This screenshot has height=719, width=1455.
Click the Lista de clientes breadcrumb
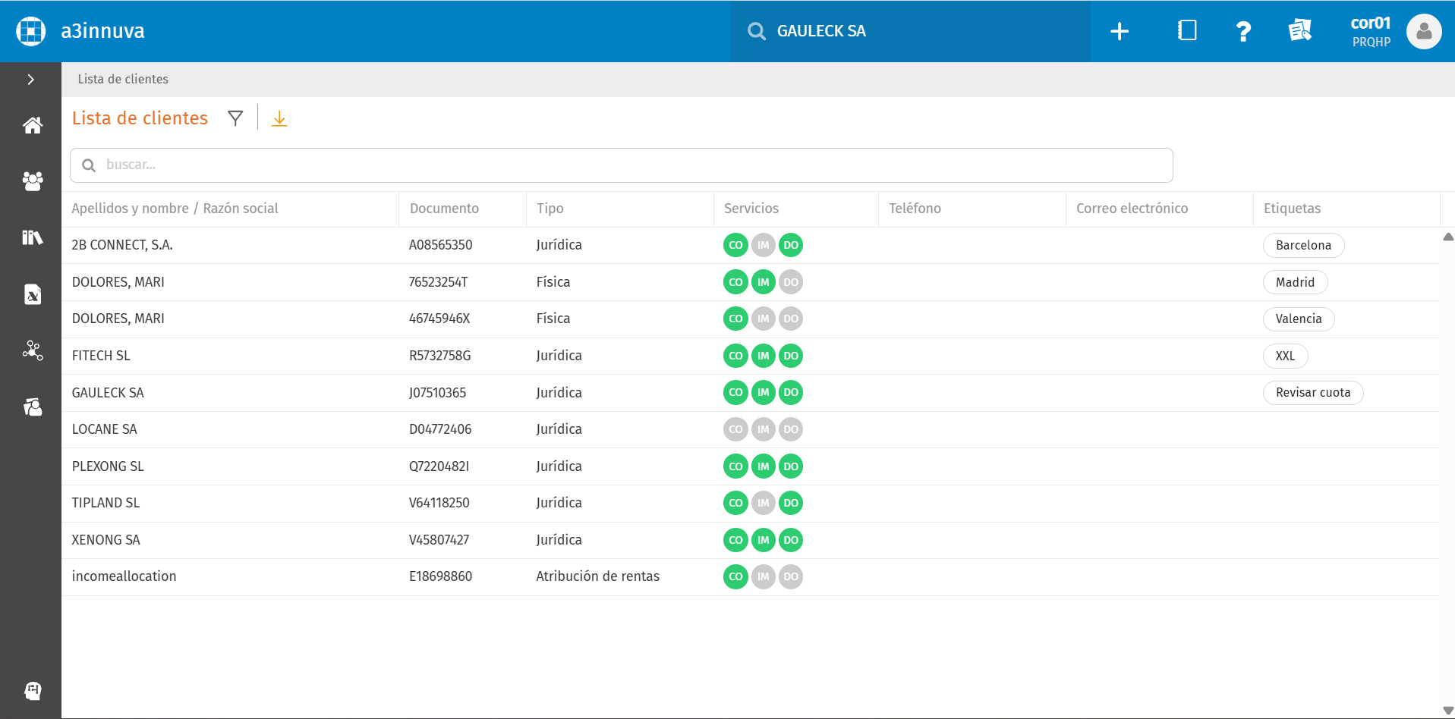coord(123,79)
